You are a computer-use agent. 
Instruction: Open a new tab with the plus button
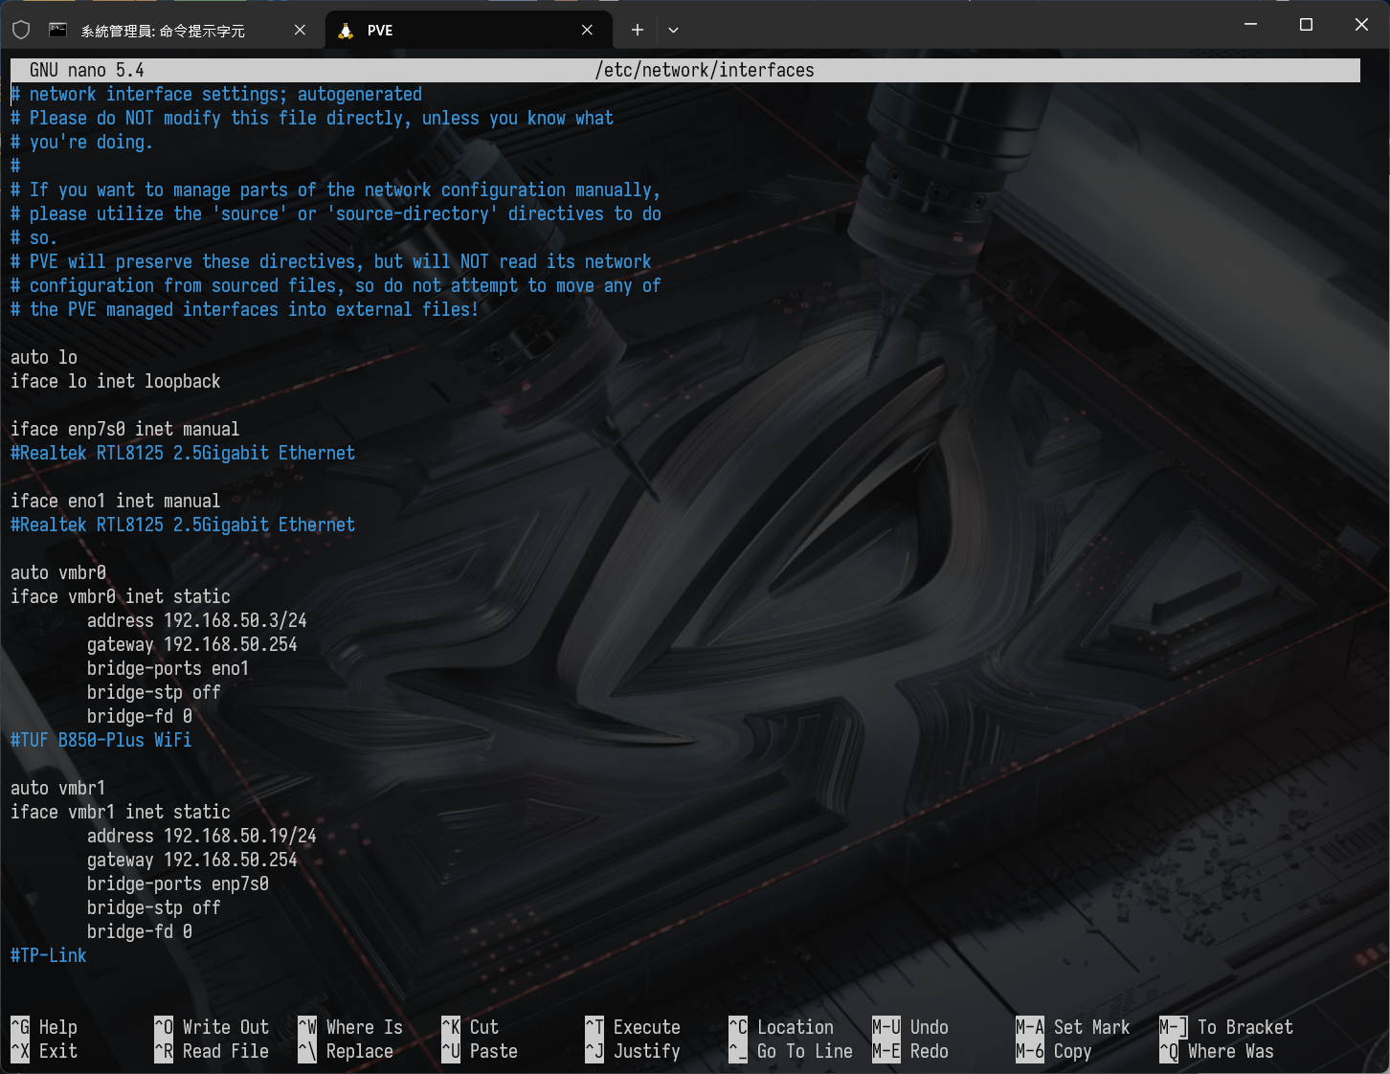[x=638, y=31]
